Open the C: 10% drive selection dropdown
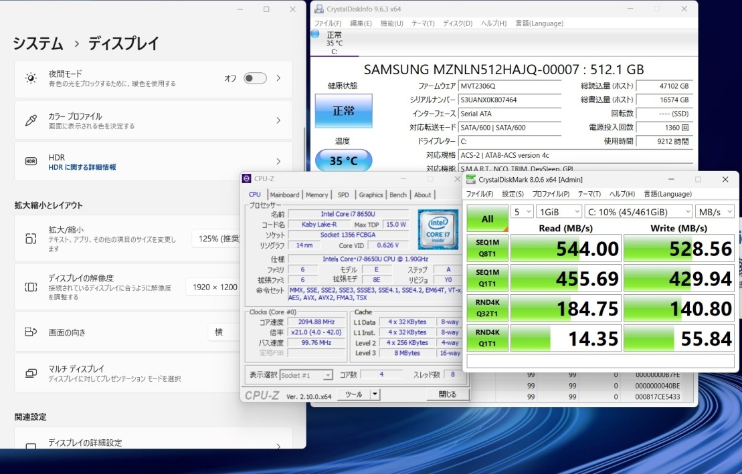 point(638,212)
